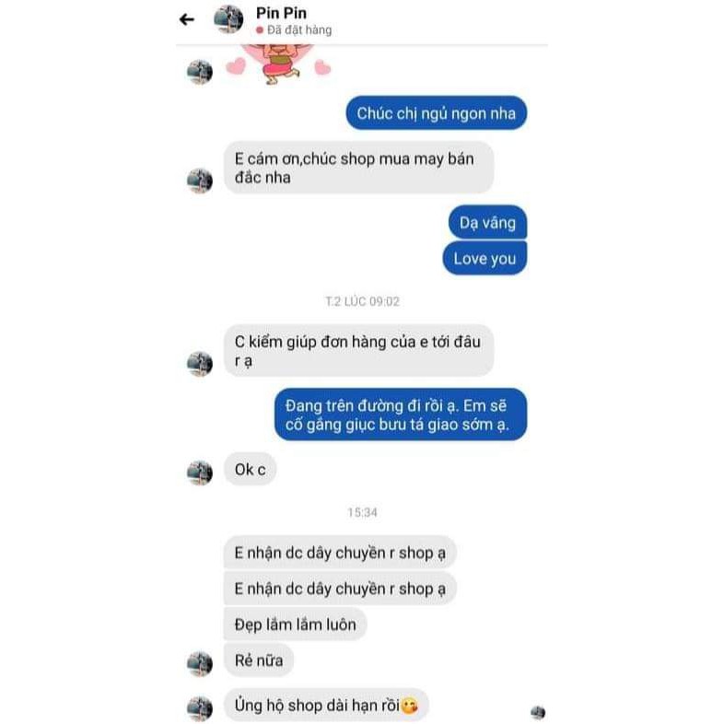Select the first 'E nhận dc dây chuyền' message
The height and width of the screenshot is (724, 724).
340,553
